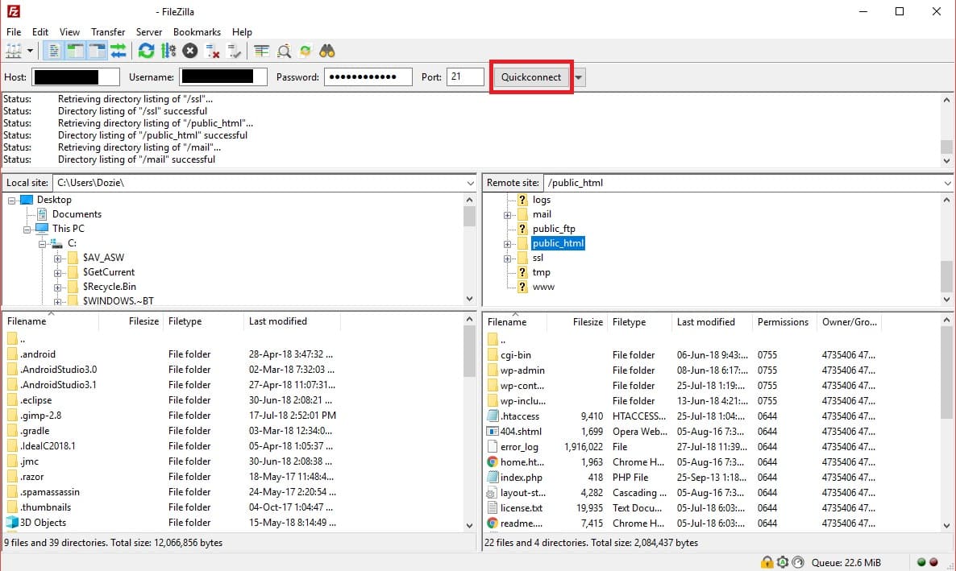
Task: Click the Host input field
Action: pos(76,77)
